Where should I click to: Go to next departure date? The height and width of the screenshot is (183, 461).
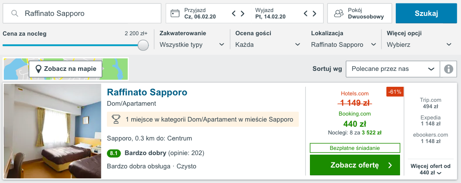point(314,13)
